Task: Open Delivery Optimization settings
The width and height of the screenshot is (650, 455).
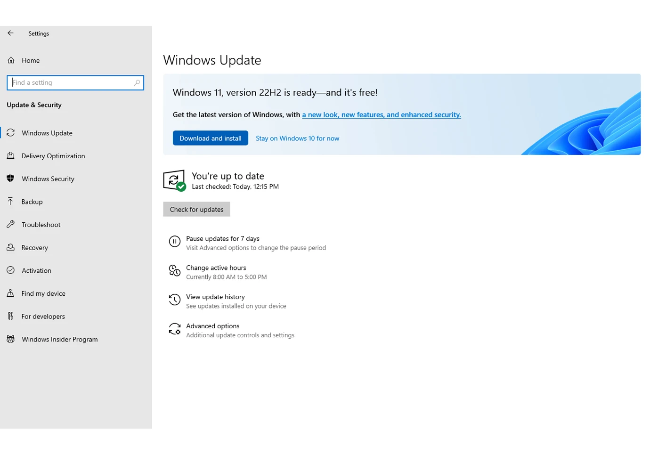Action: [x=53, y=156]
